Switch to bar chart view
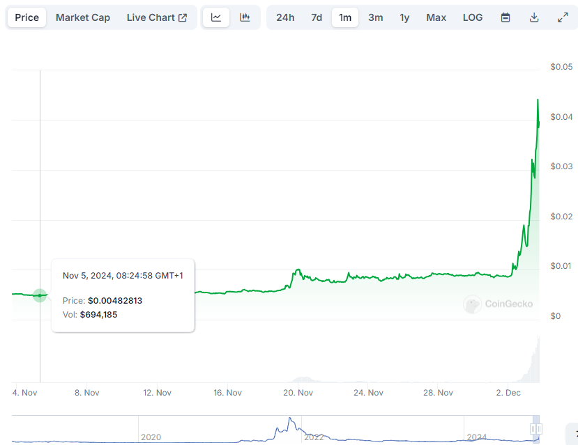Image resolution: width=578 pixels, height=445 pixels. tap(245, 17)
